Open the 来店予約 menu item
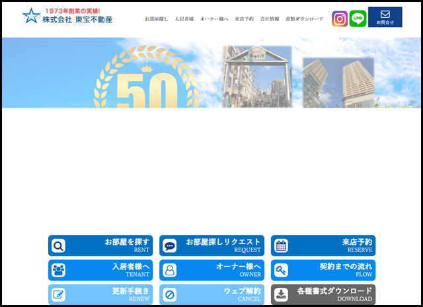This screenshot has height=307, width=423. (x=244, y=19)
